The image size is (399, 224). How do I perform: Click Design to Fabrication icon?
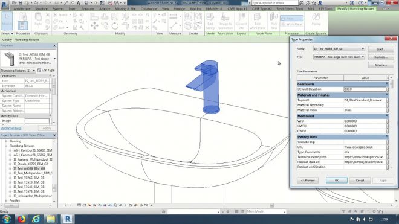tap(225, 21)
